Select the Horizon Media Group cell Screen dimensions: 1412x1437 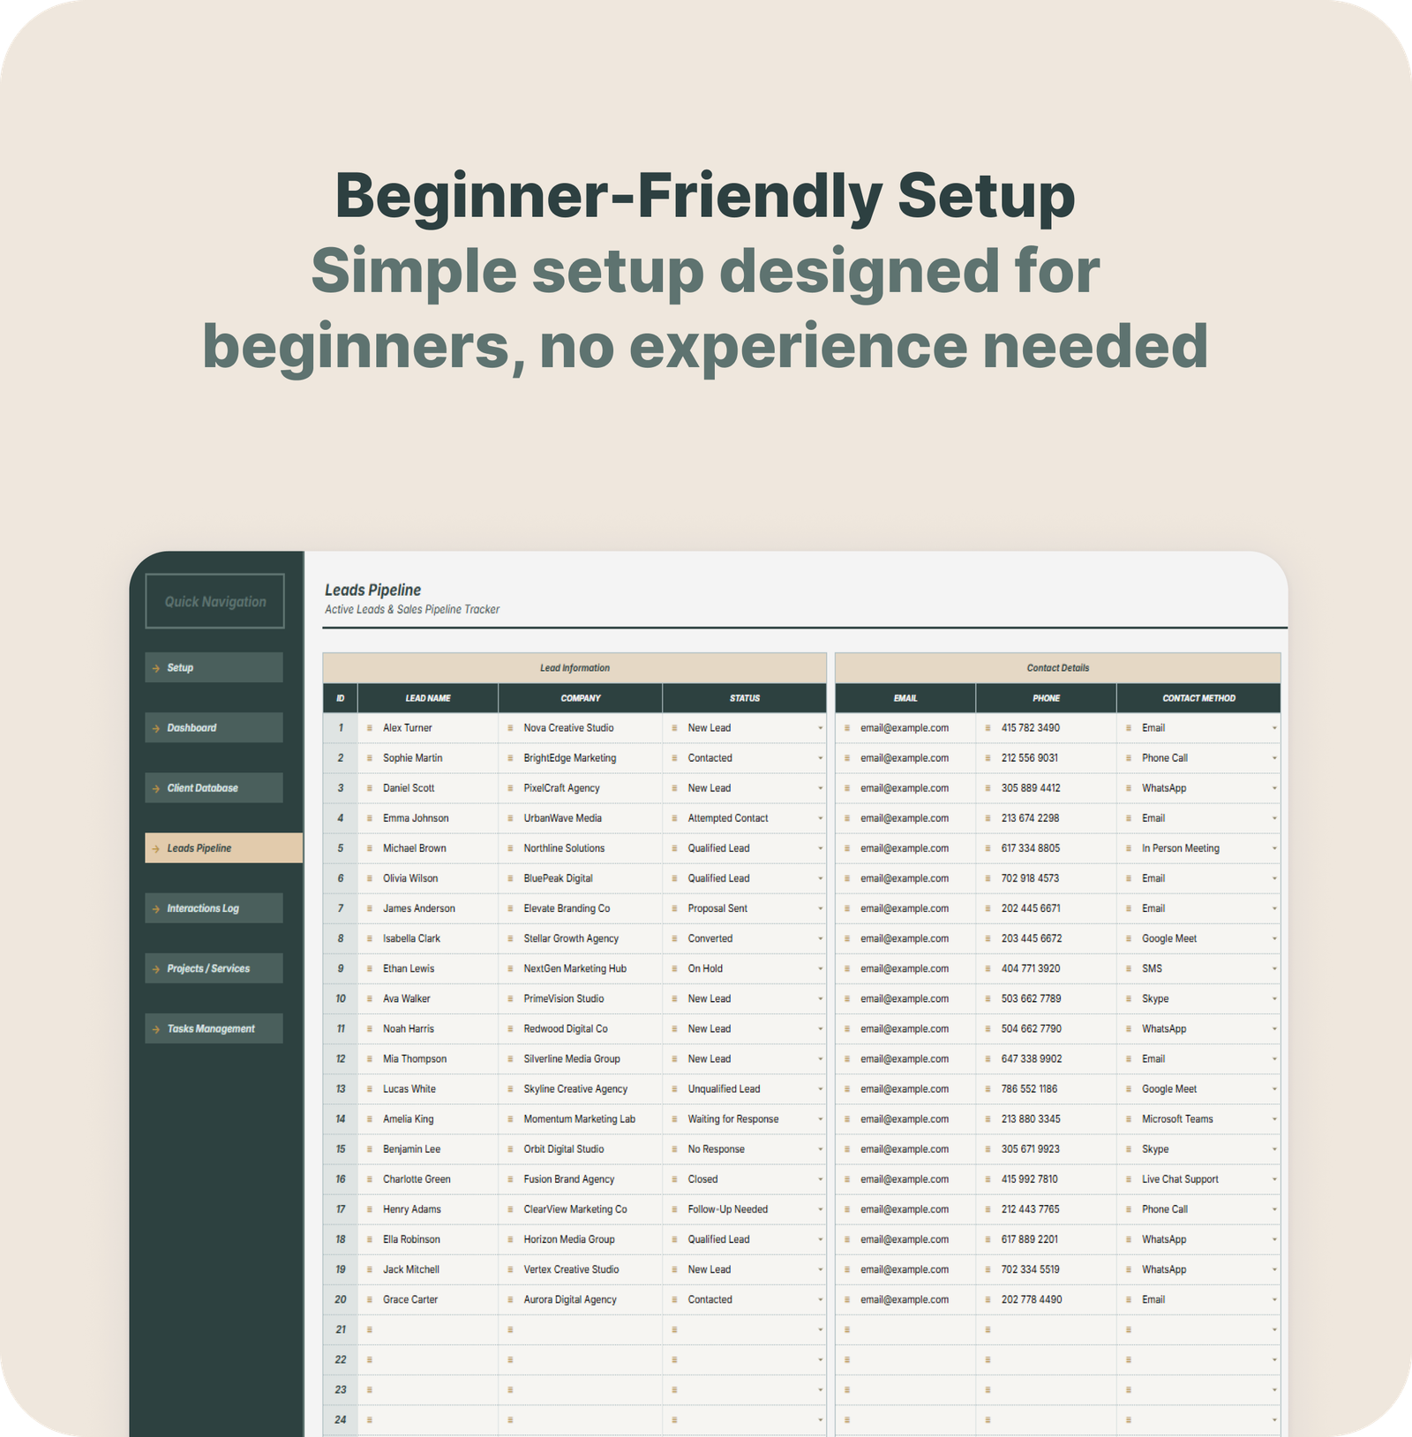point(581,1239)
